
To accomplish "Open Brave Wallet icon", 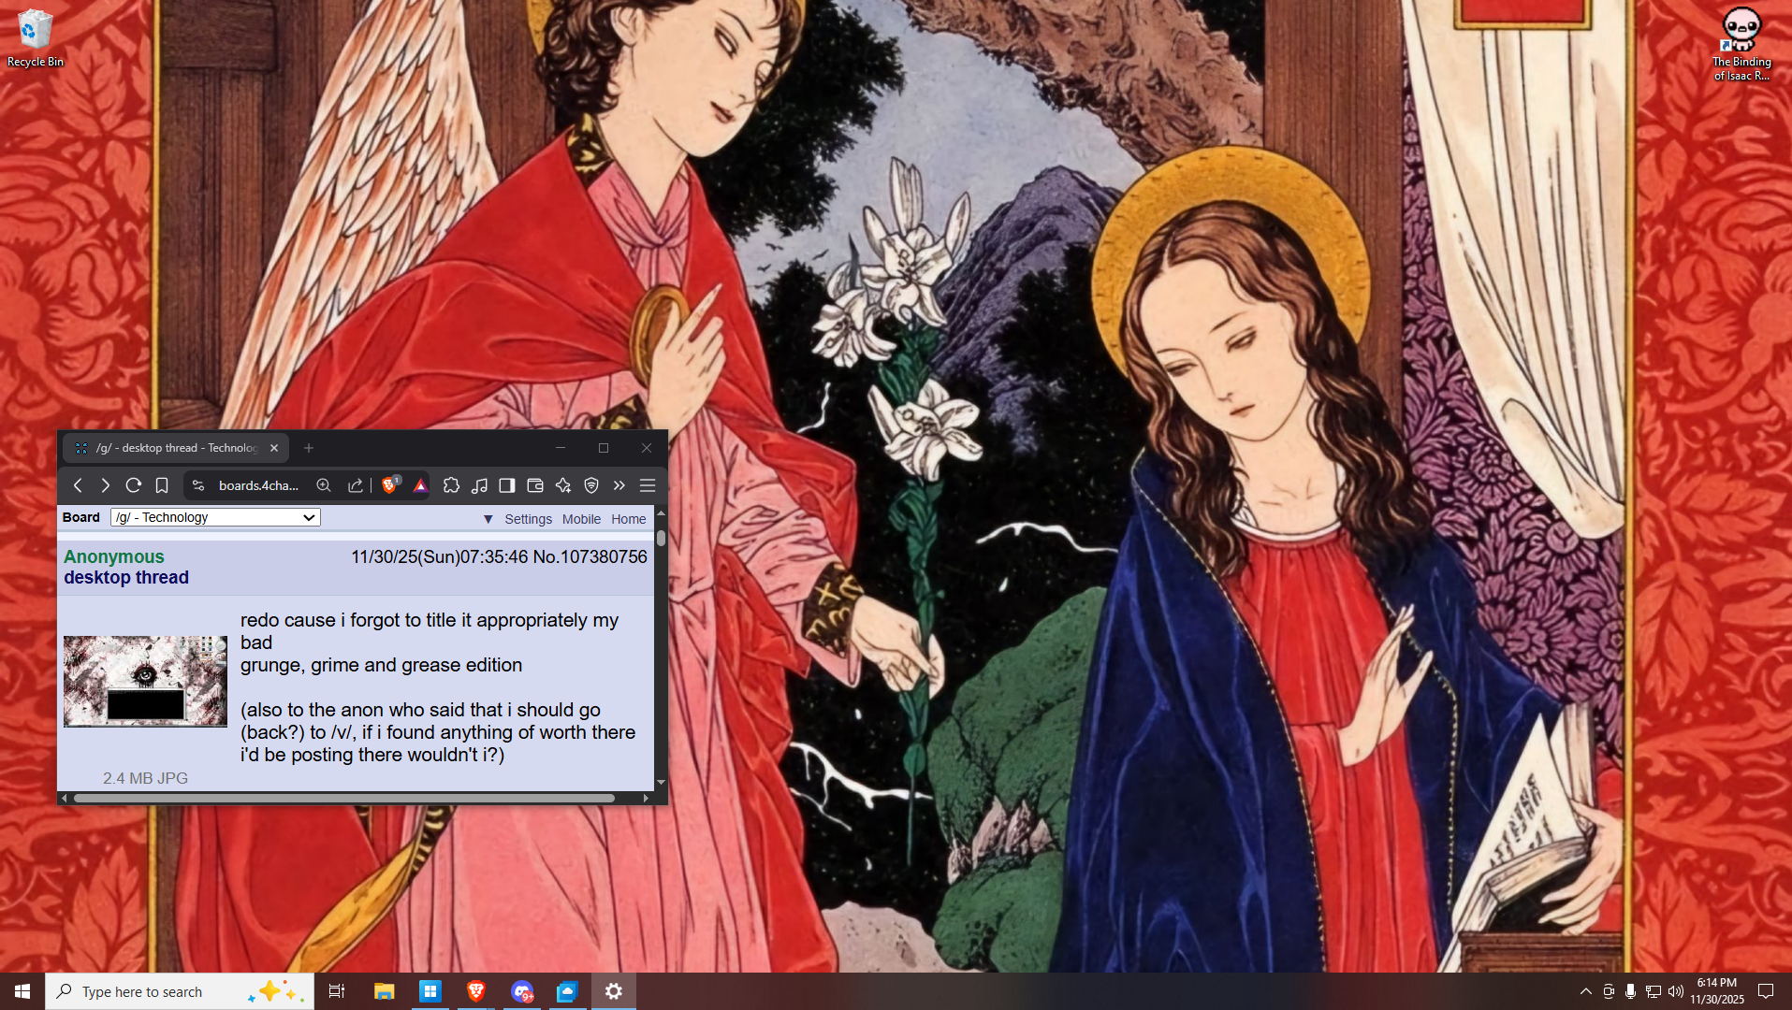I will pos(535,485).
